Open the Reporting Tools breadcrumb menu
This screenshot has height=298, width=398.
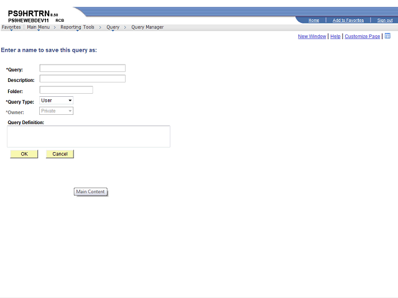[77, 27]
